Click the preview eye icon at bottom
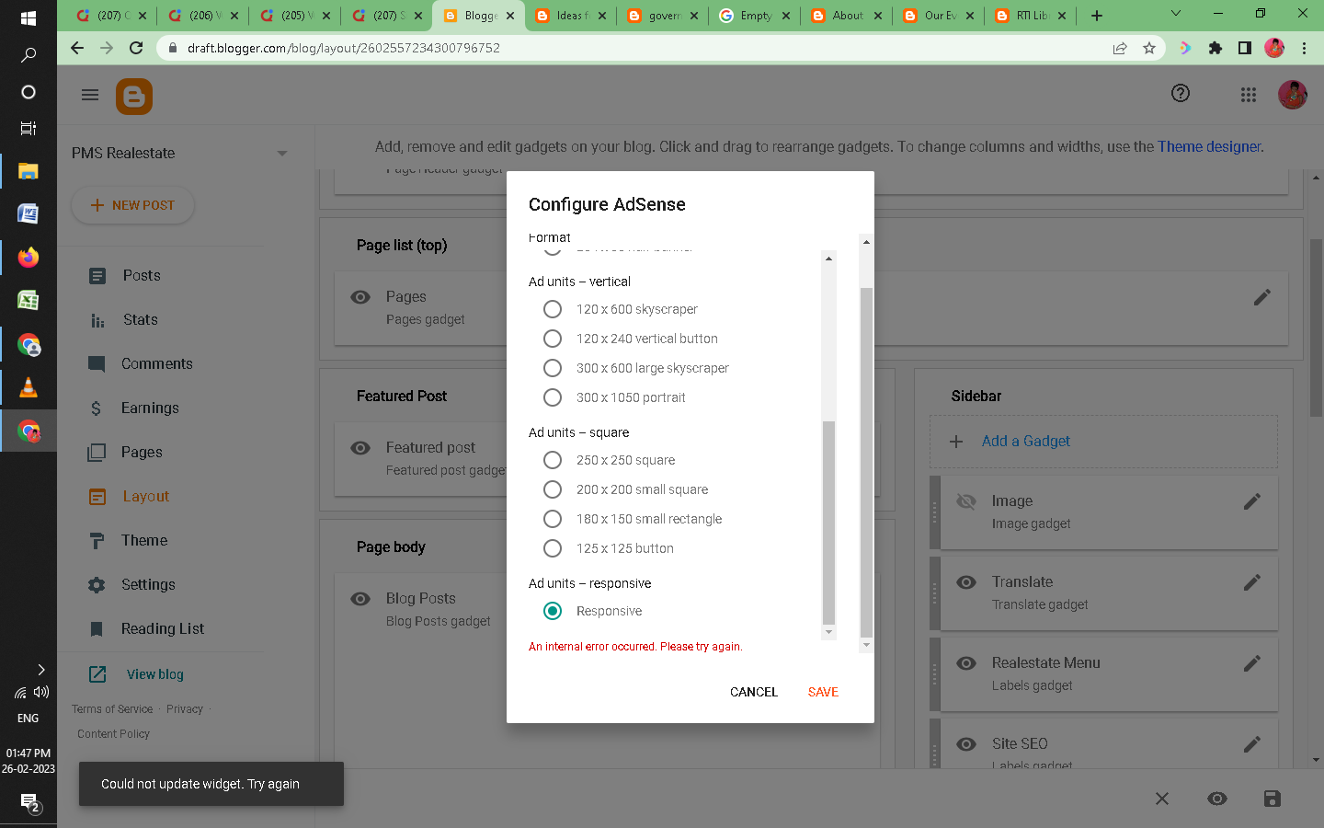This screenshot has height=828, width=1324. pyautogui.click(x=1217, y=799)
